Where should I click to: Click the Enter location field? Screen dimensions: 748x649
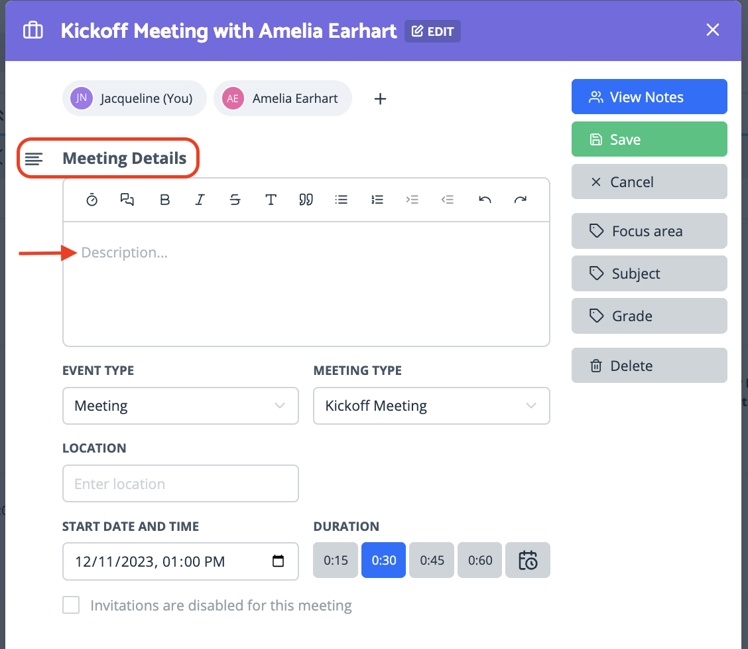pyautogui.click(x=180, y=483)
